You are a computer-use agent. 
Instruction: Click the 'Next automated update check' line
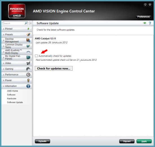coord(66,60)
